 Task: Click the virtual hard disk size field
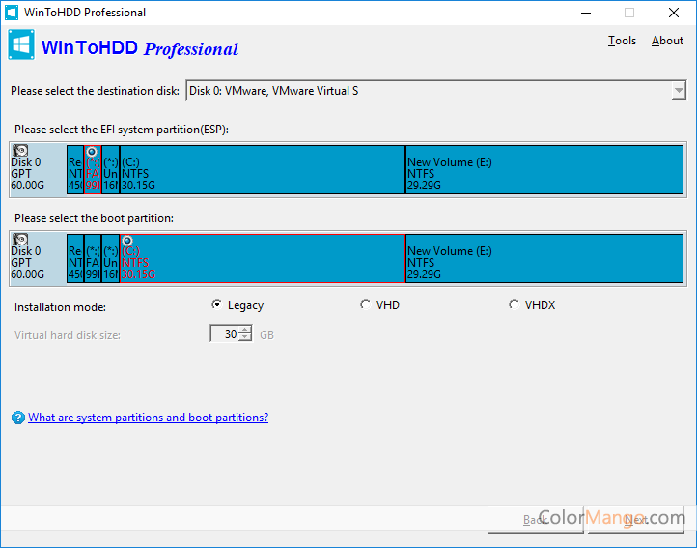pyautogui.click(x=224, y=334)
